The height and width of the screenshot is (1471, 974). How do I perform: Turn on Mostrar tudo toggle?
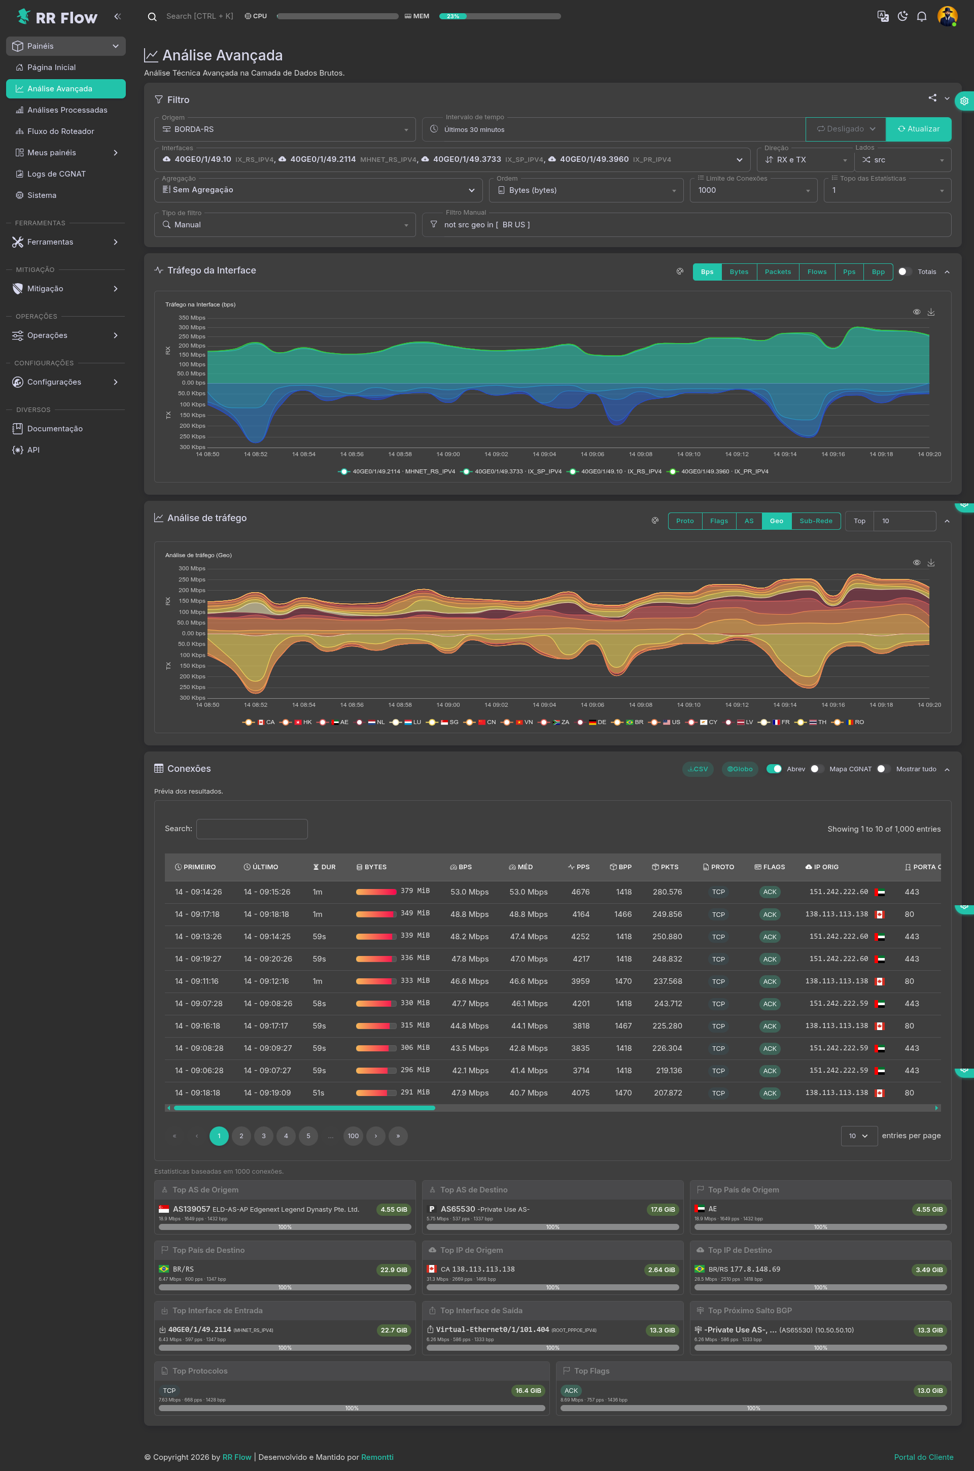click(x=883, y=769)
